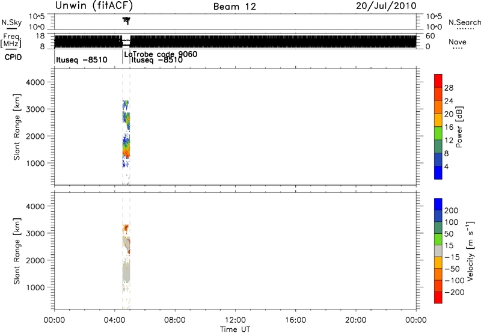Click the '08:00' time axis tick label

click(175, 320)
